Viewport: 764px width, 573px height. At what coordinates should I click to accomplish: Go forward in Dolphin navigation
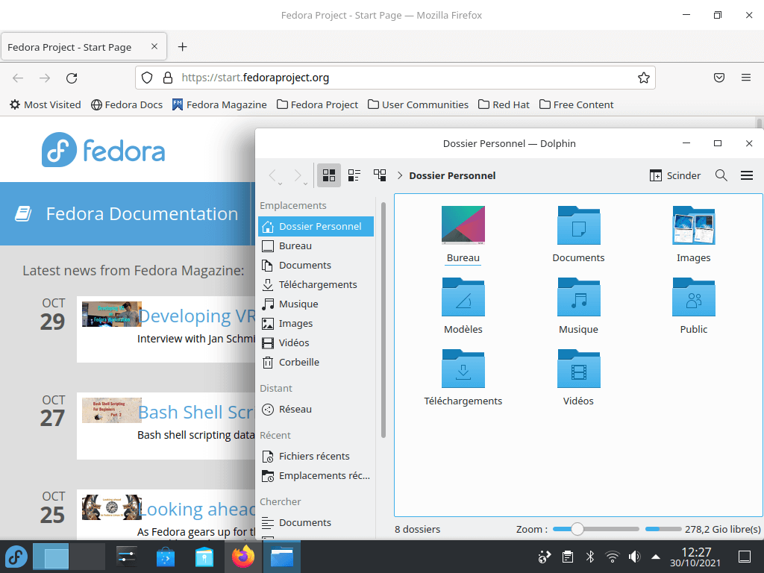297,175
